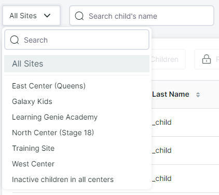Click the magnifier icon in child's name search
Screen dimensions: 219x195
click(79, 16)
